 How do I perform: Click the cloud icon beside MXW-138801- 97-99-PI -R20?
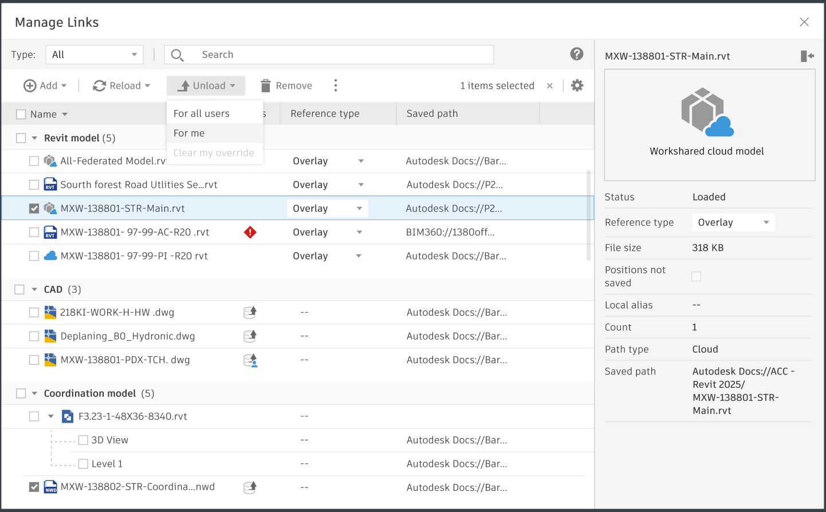point(50,255)
